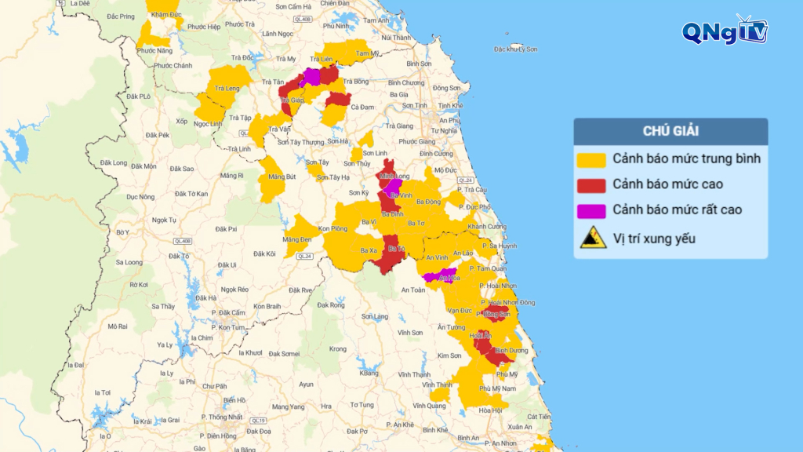Click the Kon Plông place label

coord(333,228)
